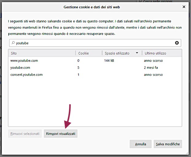
Task: Save with the Salva modifiche button
Action: tap(168, 144)
